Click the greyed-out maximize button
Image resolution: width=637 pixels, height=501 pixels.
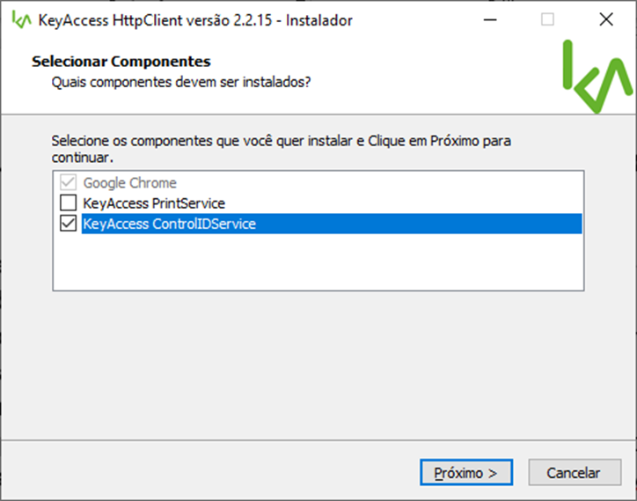pyautogui.click(x=547, y=19)
